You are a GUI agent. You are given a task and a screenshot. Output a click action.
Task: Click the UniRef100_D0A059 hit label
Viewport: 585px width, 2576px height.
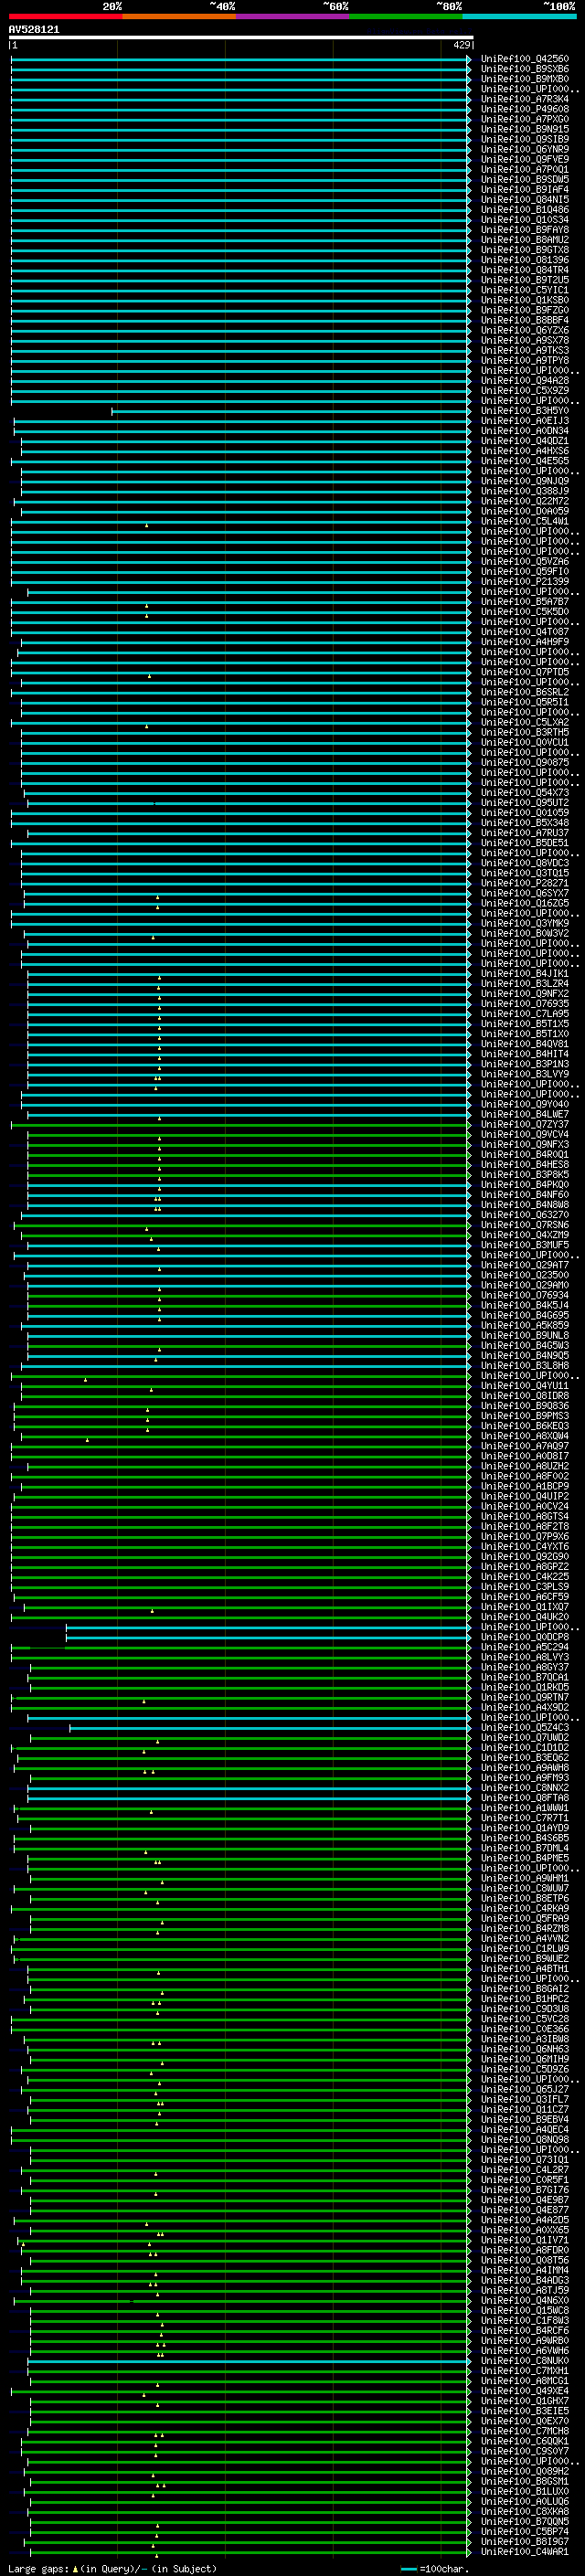[x=525, y=512]
